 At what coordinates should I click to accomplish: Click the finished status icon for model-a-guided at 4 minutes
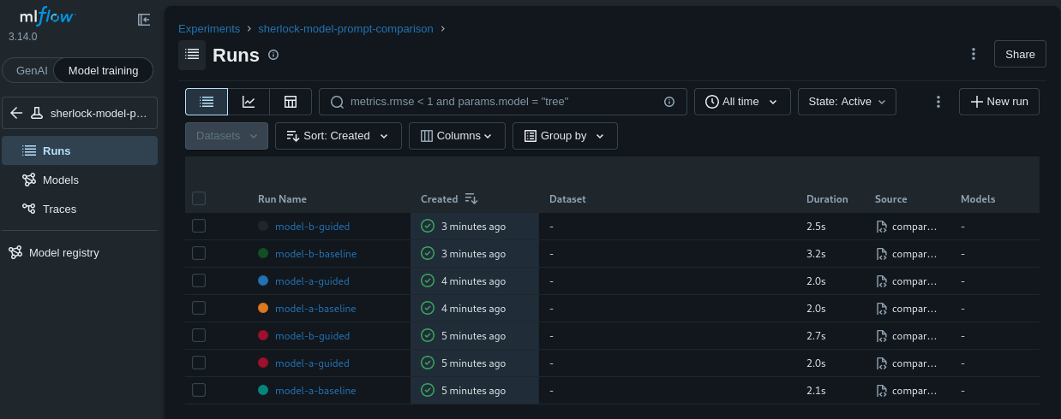[428, 281]
